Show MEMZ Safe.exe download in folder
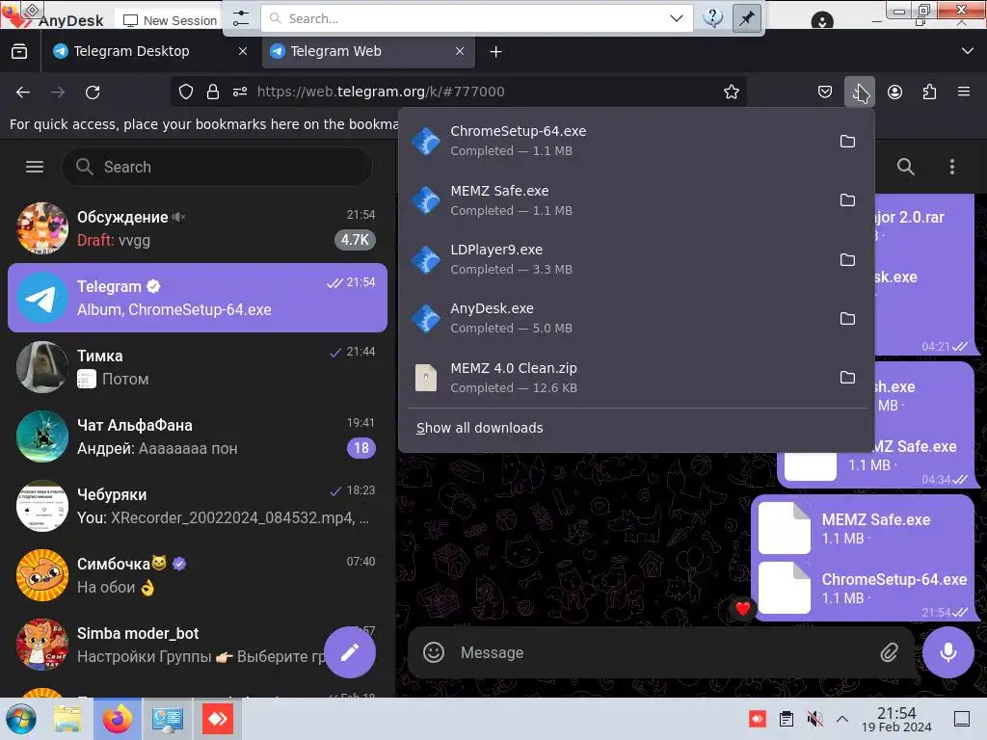 tap(847, 200)
